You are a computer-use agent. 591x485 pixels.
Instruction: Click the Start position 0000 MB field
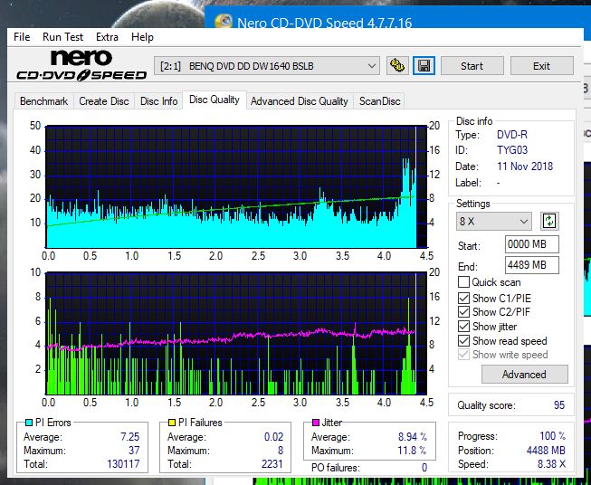click(x=531, y=244)
